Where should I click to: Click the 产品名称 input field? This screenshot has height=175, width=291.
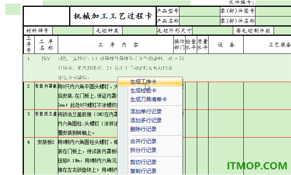coord(200,21)
